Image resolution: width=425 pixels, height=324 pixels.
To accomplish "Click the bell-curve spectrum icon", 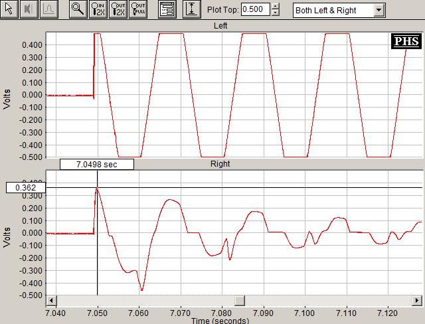I will pyautogui.click(x=49, y=9).
